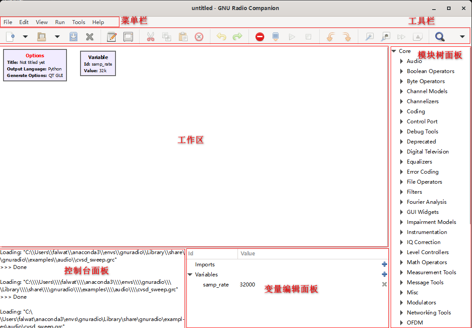Save the flow graph with the Save icon

pos(73,37)
